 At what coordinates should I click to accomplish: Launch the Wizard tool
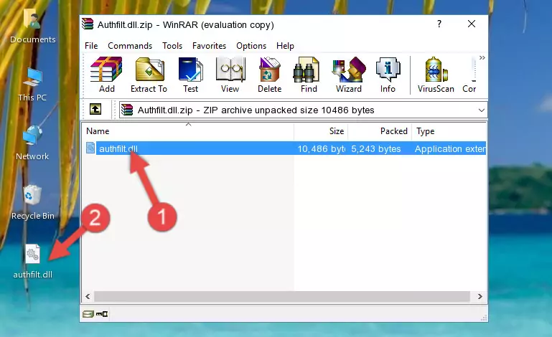point(349,75)
